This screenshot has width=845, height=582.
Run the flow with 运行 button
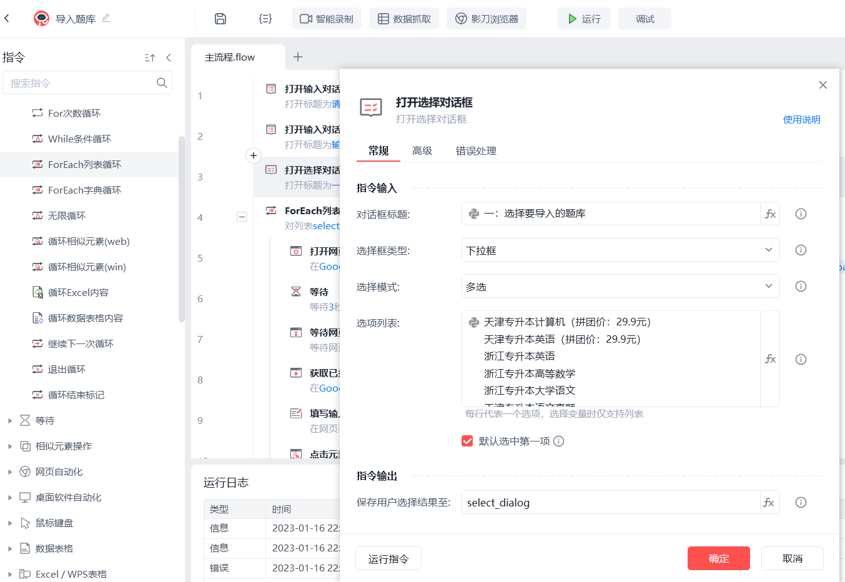coord(584,19)
